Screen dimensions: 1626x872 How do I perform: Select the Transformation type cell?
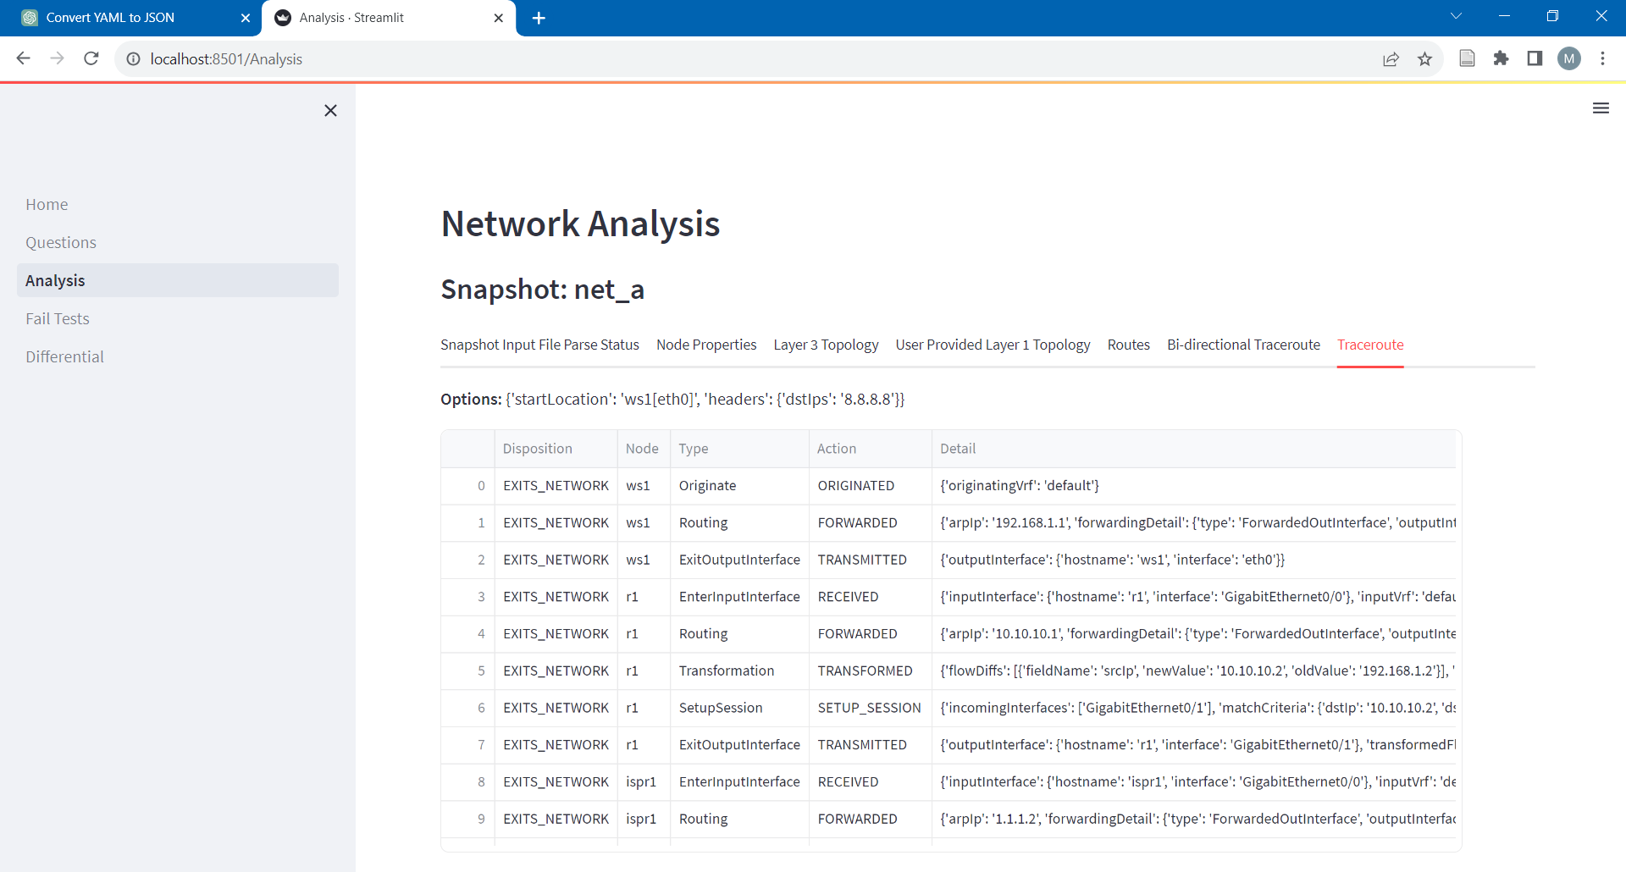click(739, 671)
